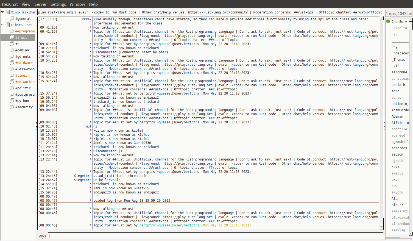Viewport: 413px width, 241px height.
Task: Open the Help menu
Action: click(x=93, y=4)
